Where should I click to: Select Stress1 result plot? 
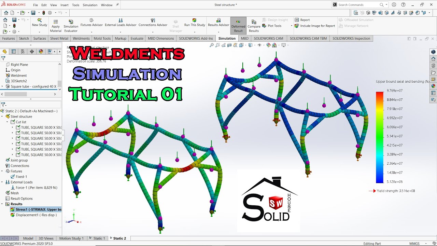36,209
